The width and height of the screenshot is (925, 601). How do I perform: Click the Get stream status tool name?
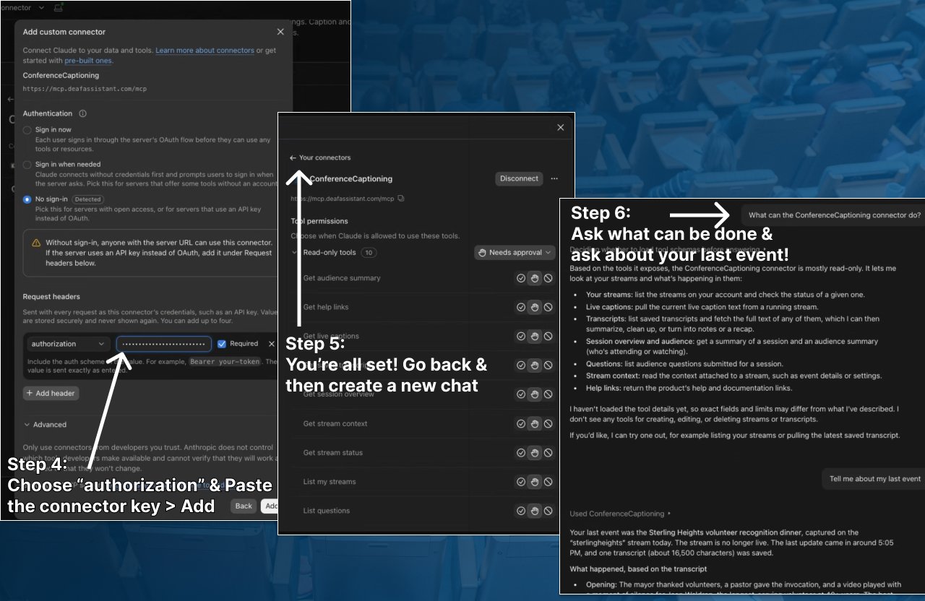coord(333,453)
